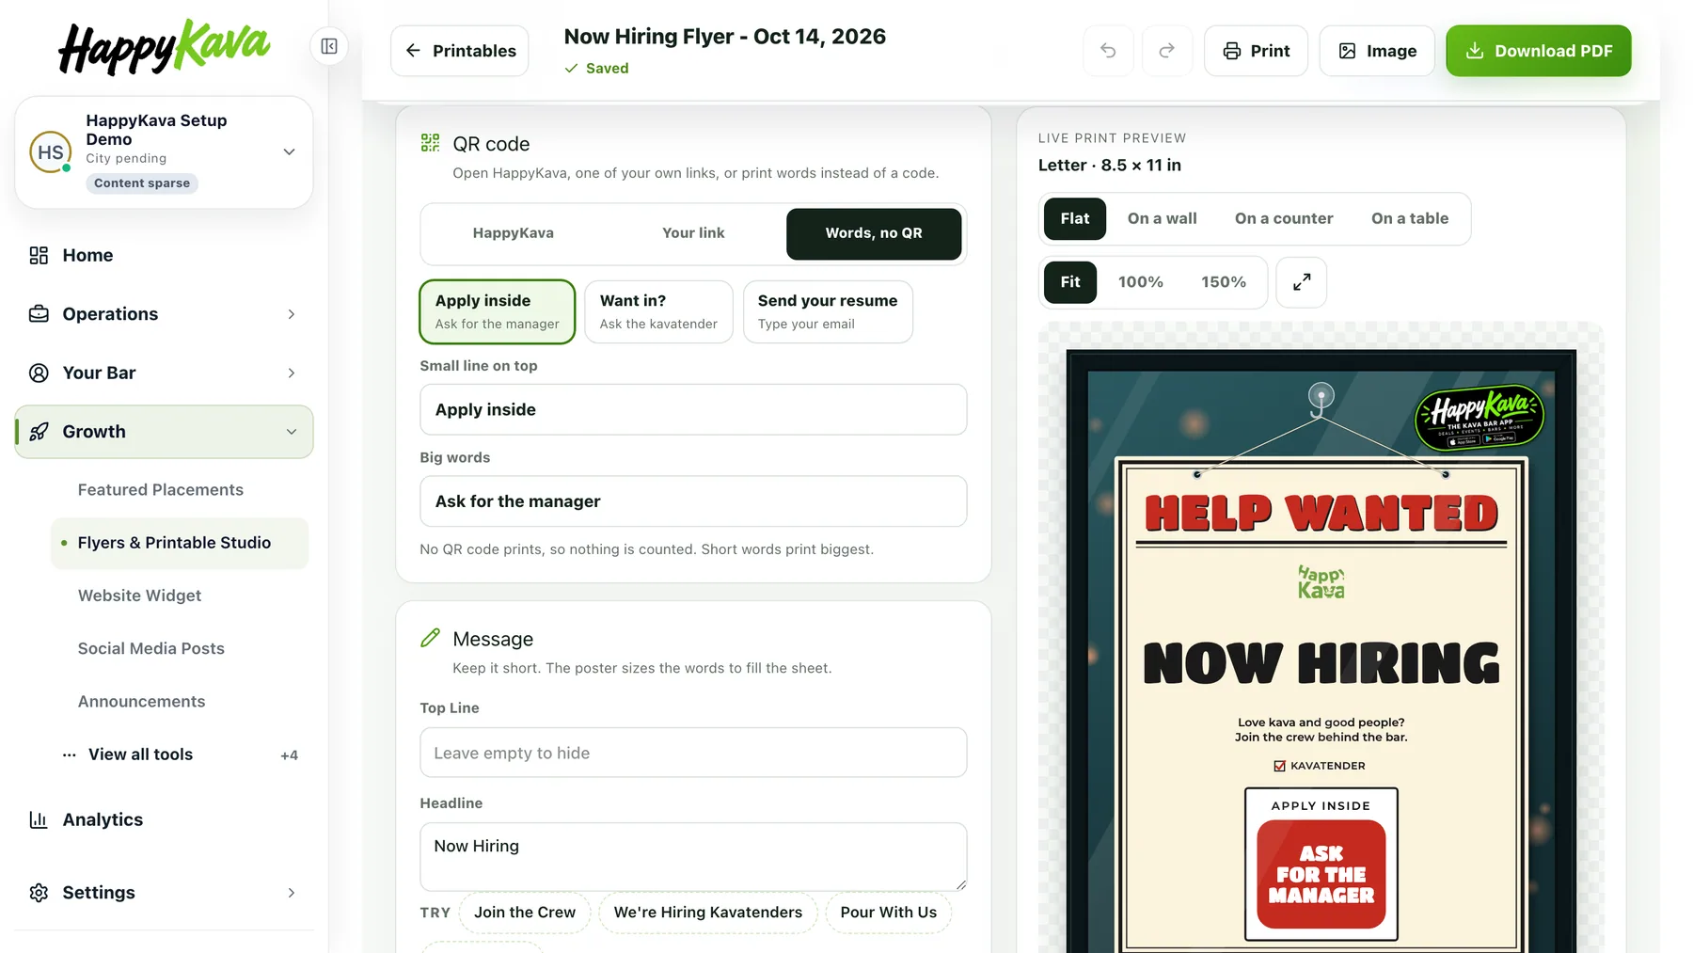Collapse the sidebar panel icon

click(x=329, y=46)
